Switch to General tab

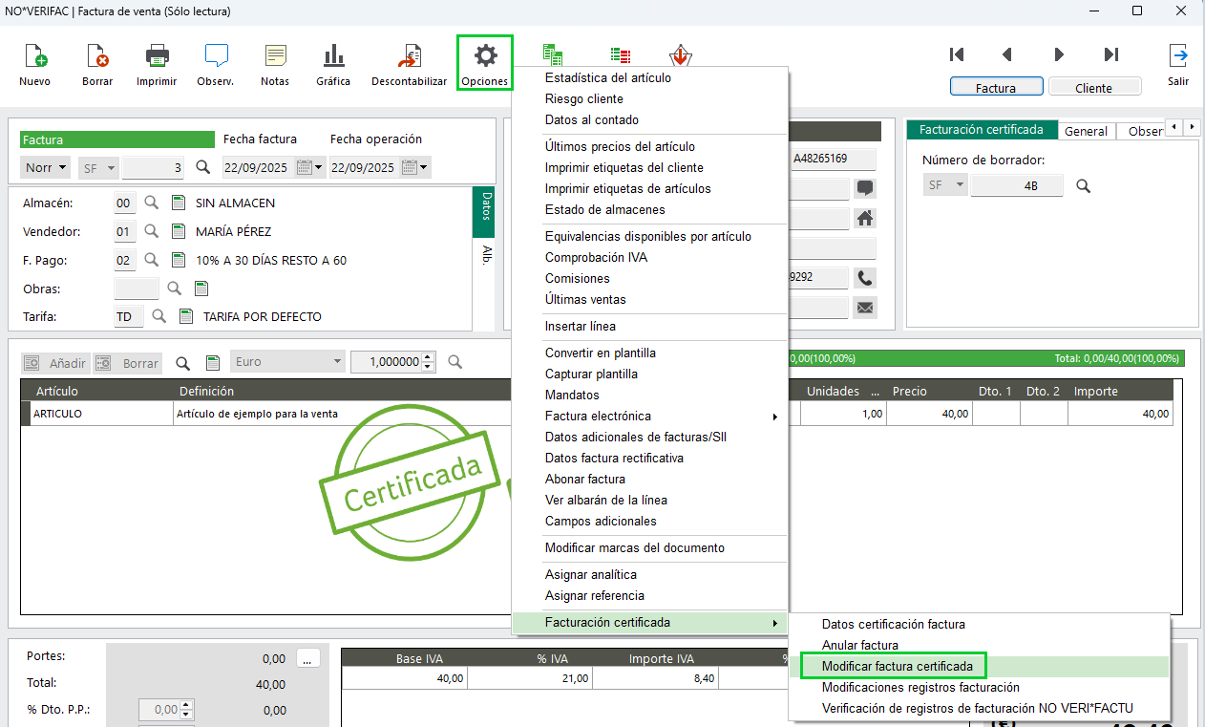pyautogui.click(x=1086, y=131)
